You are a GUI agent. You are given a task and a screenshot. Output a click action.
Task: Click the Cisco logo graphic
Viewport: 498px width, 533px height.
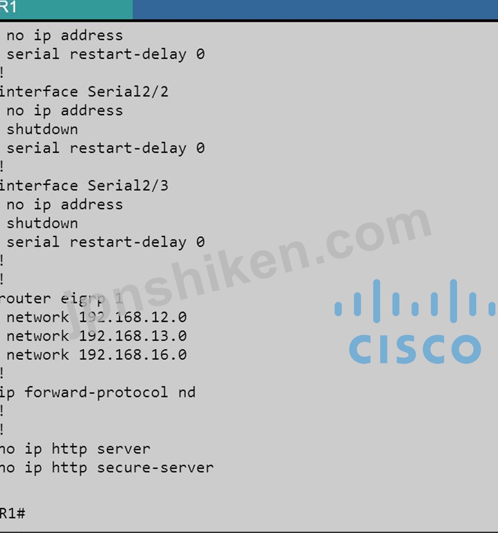point(415,321)
